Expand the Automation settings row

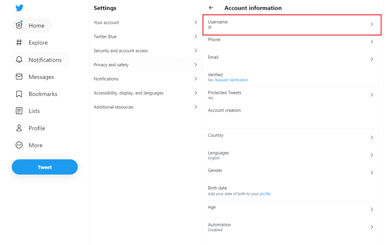coord(292,227)
